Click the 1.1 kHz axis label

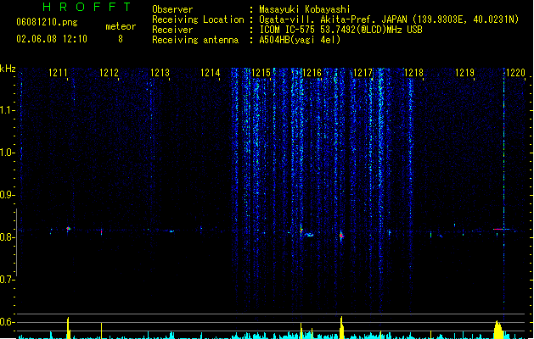[7, 110]
